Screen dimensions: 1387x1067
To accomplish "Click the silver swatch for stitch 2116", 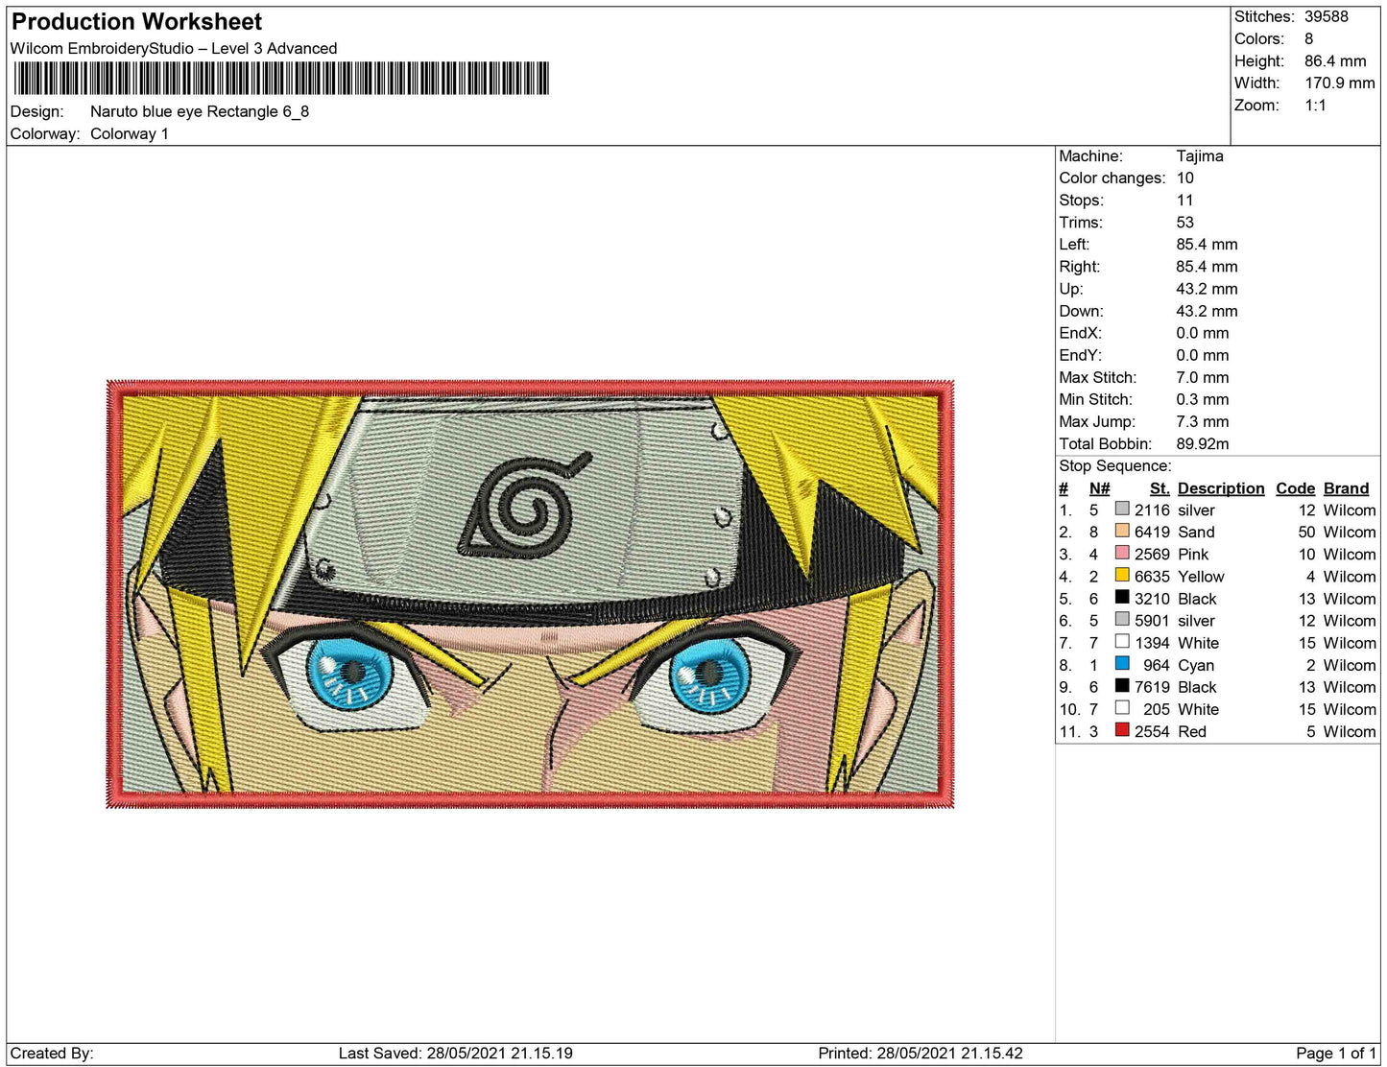I will (1122, 509).
